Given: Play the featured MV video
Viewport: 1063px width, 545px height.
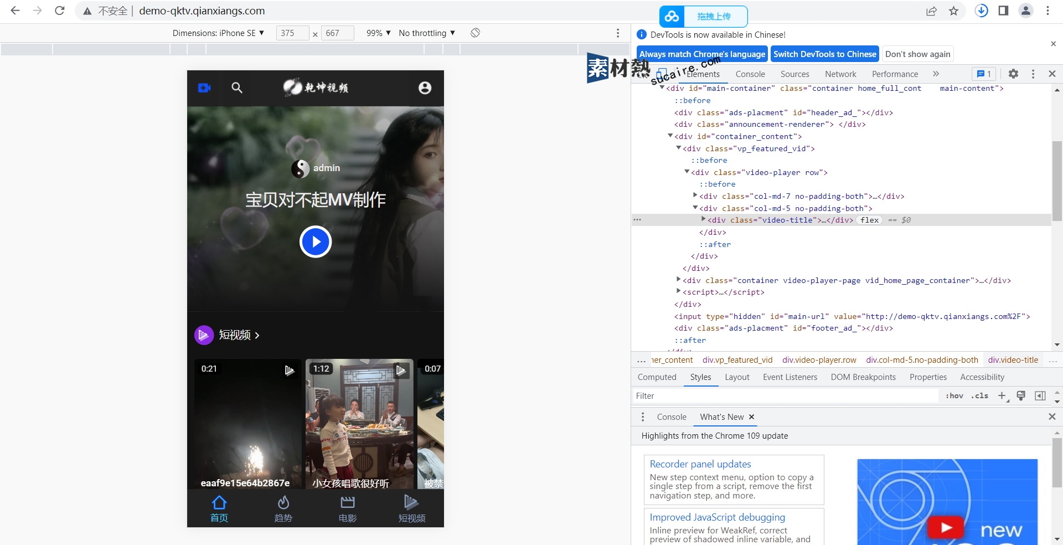Looking at the screenshot, I should [x=315, y=242].
